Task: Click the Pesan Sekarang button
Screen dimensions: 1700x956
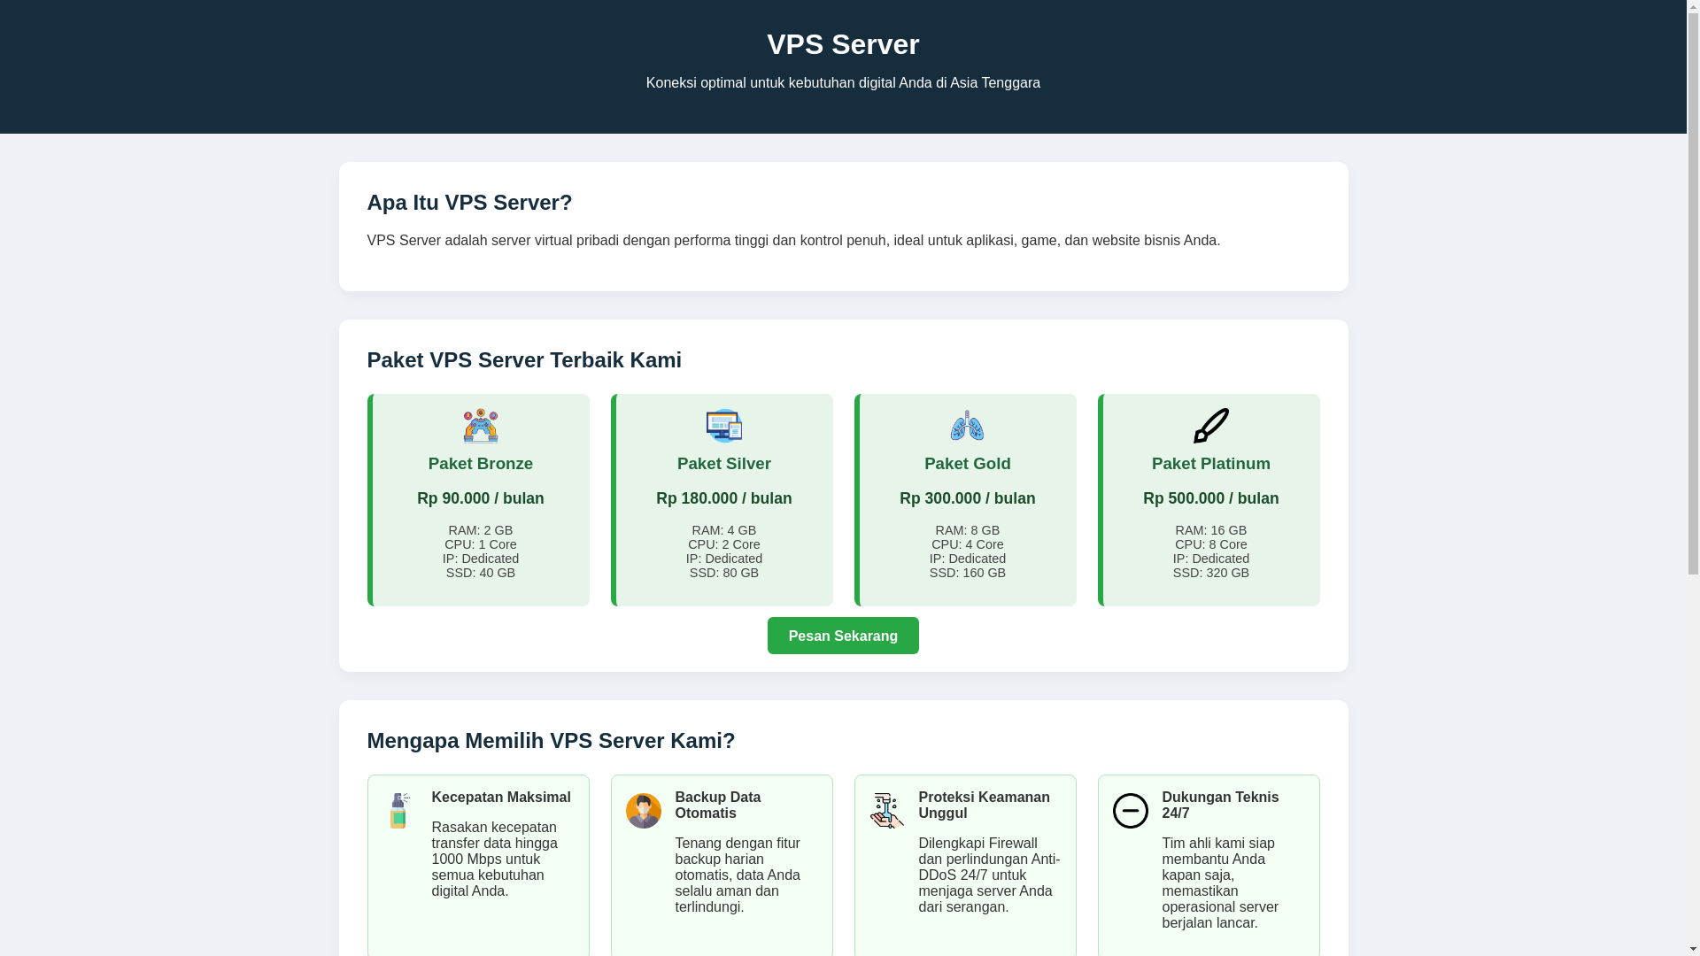Action: (x=843, y=636)
